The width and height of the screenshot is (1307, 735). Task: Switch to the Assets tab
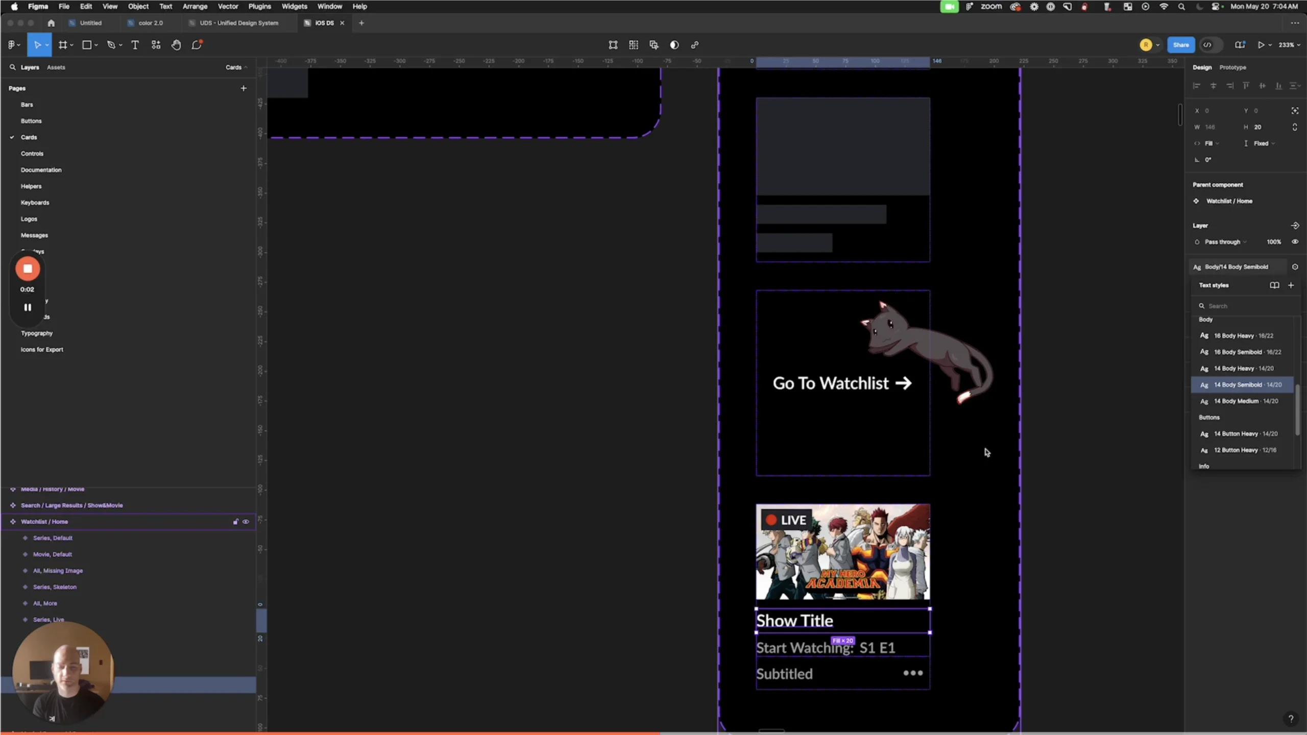coord(56,67)
